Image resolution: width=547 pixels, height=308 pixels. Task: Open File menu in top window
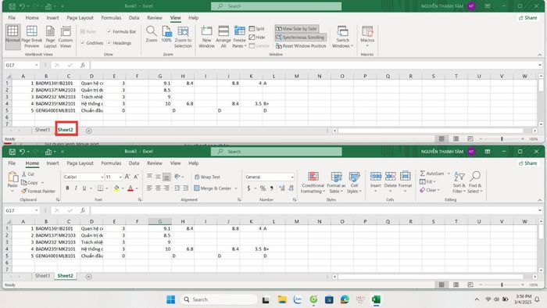(12, 18)
